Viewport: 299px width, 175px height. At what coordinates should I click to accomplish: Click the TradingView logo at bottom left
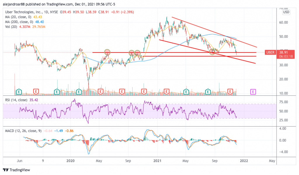(x=16, y=170)
